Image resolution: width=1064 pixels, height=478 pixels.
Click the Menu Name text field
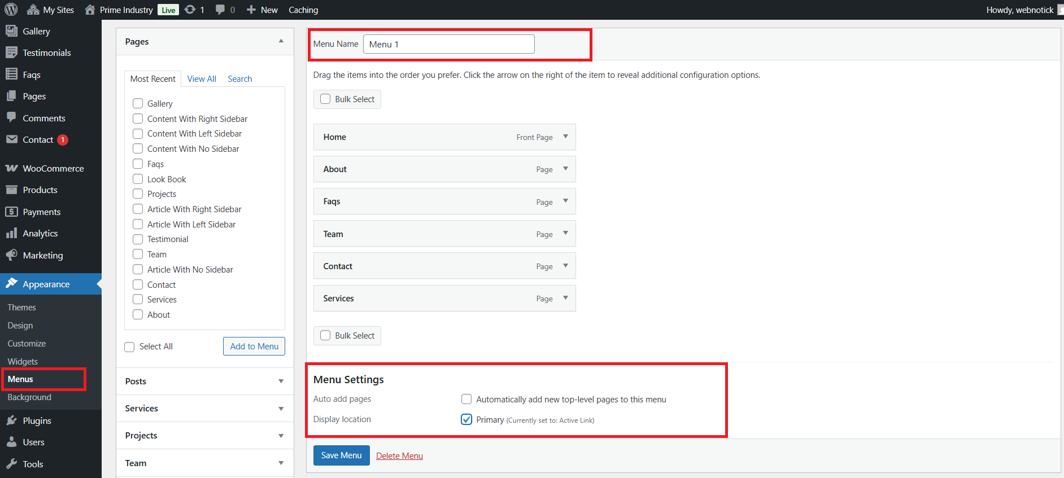pos(448,44)
